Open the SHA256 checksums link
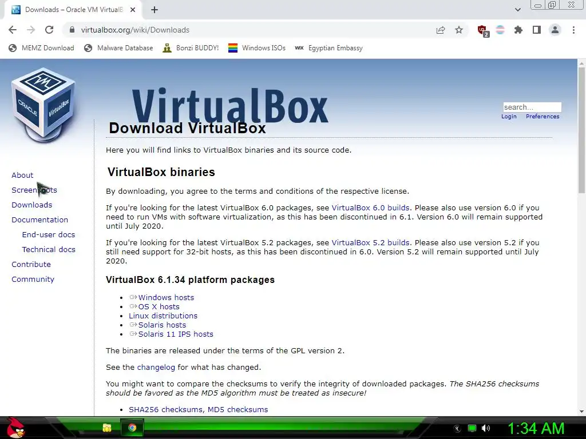The height and width of the screenshot is (439, 586). pos(165,409)
